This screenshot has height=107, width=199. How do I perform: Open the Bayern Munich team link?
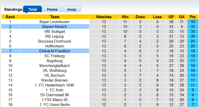point(55,27)
